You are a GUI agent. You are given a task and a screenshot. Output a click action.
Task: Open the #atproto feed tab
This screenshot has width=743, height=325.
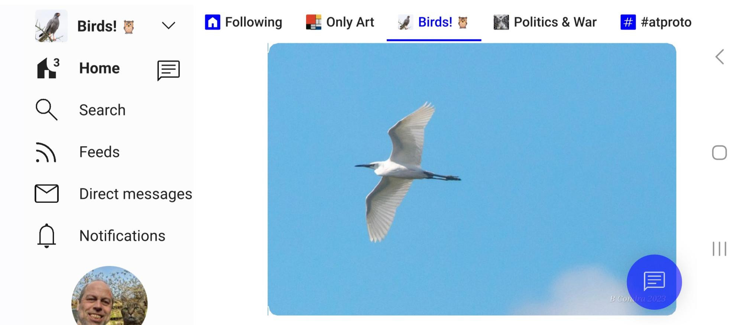(656, 22)
